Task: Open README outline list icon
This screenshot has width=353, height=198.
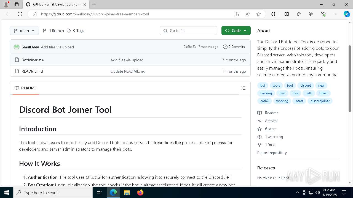Action: [244, 88]
